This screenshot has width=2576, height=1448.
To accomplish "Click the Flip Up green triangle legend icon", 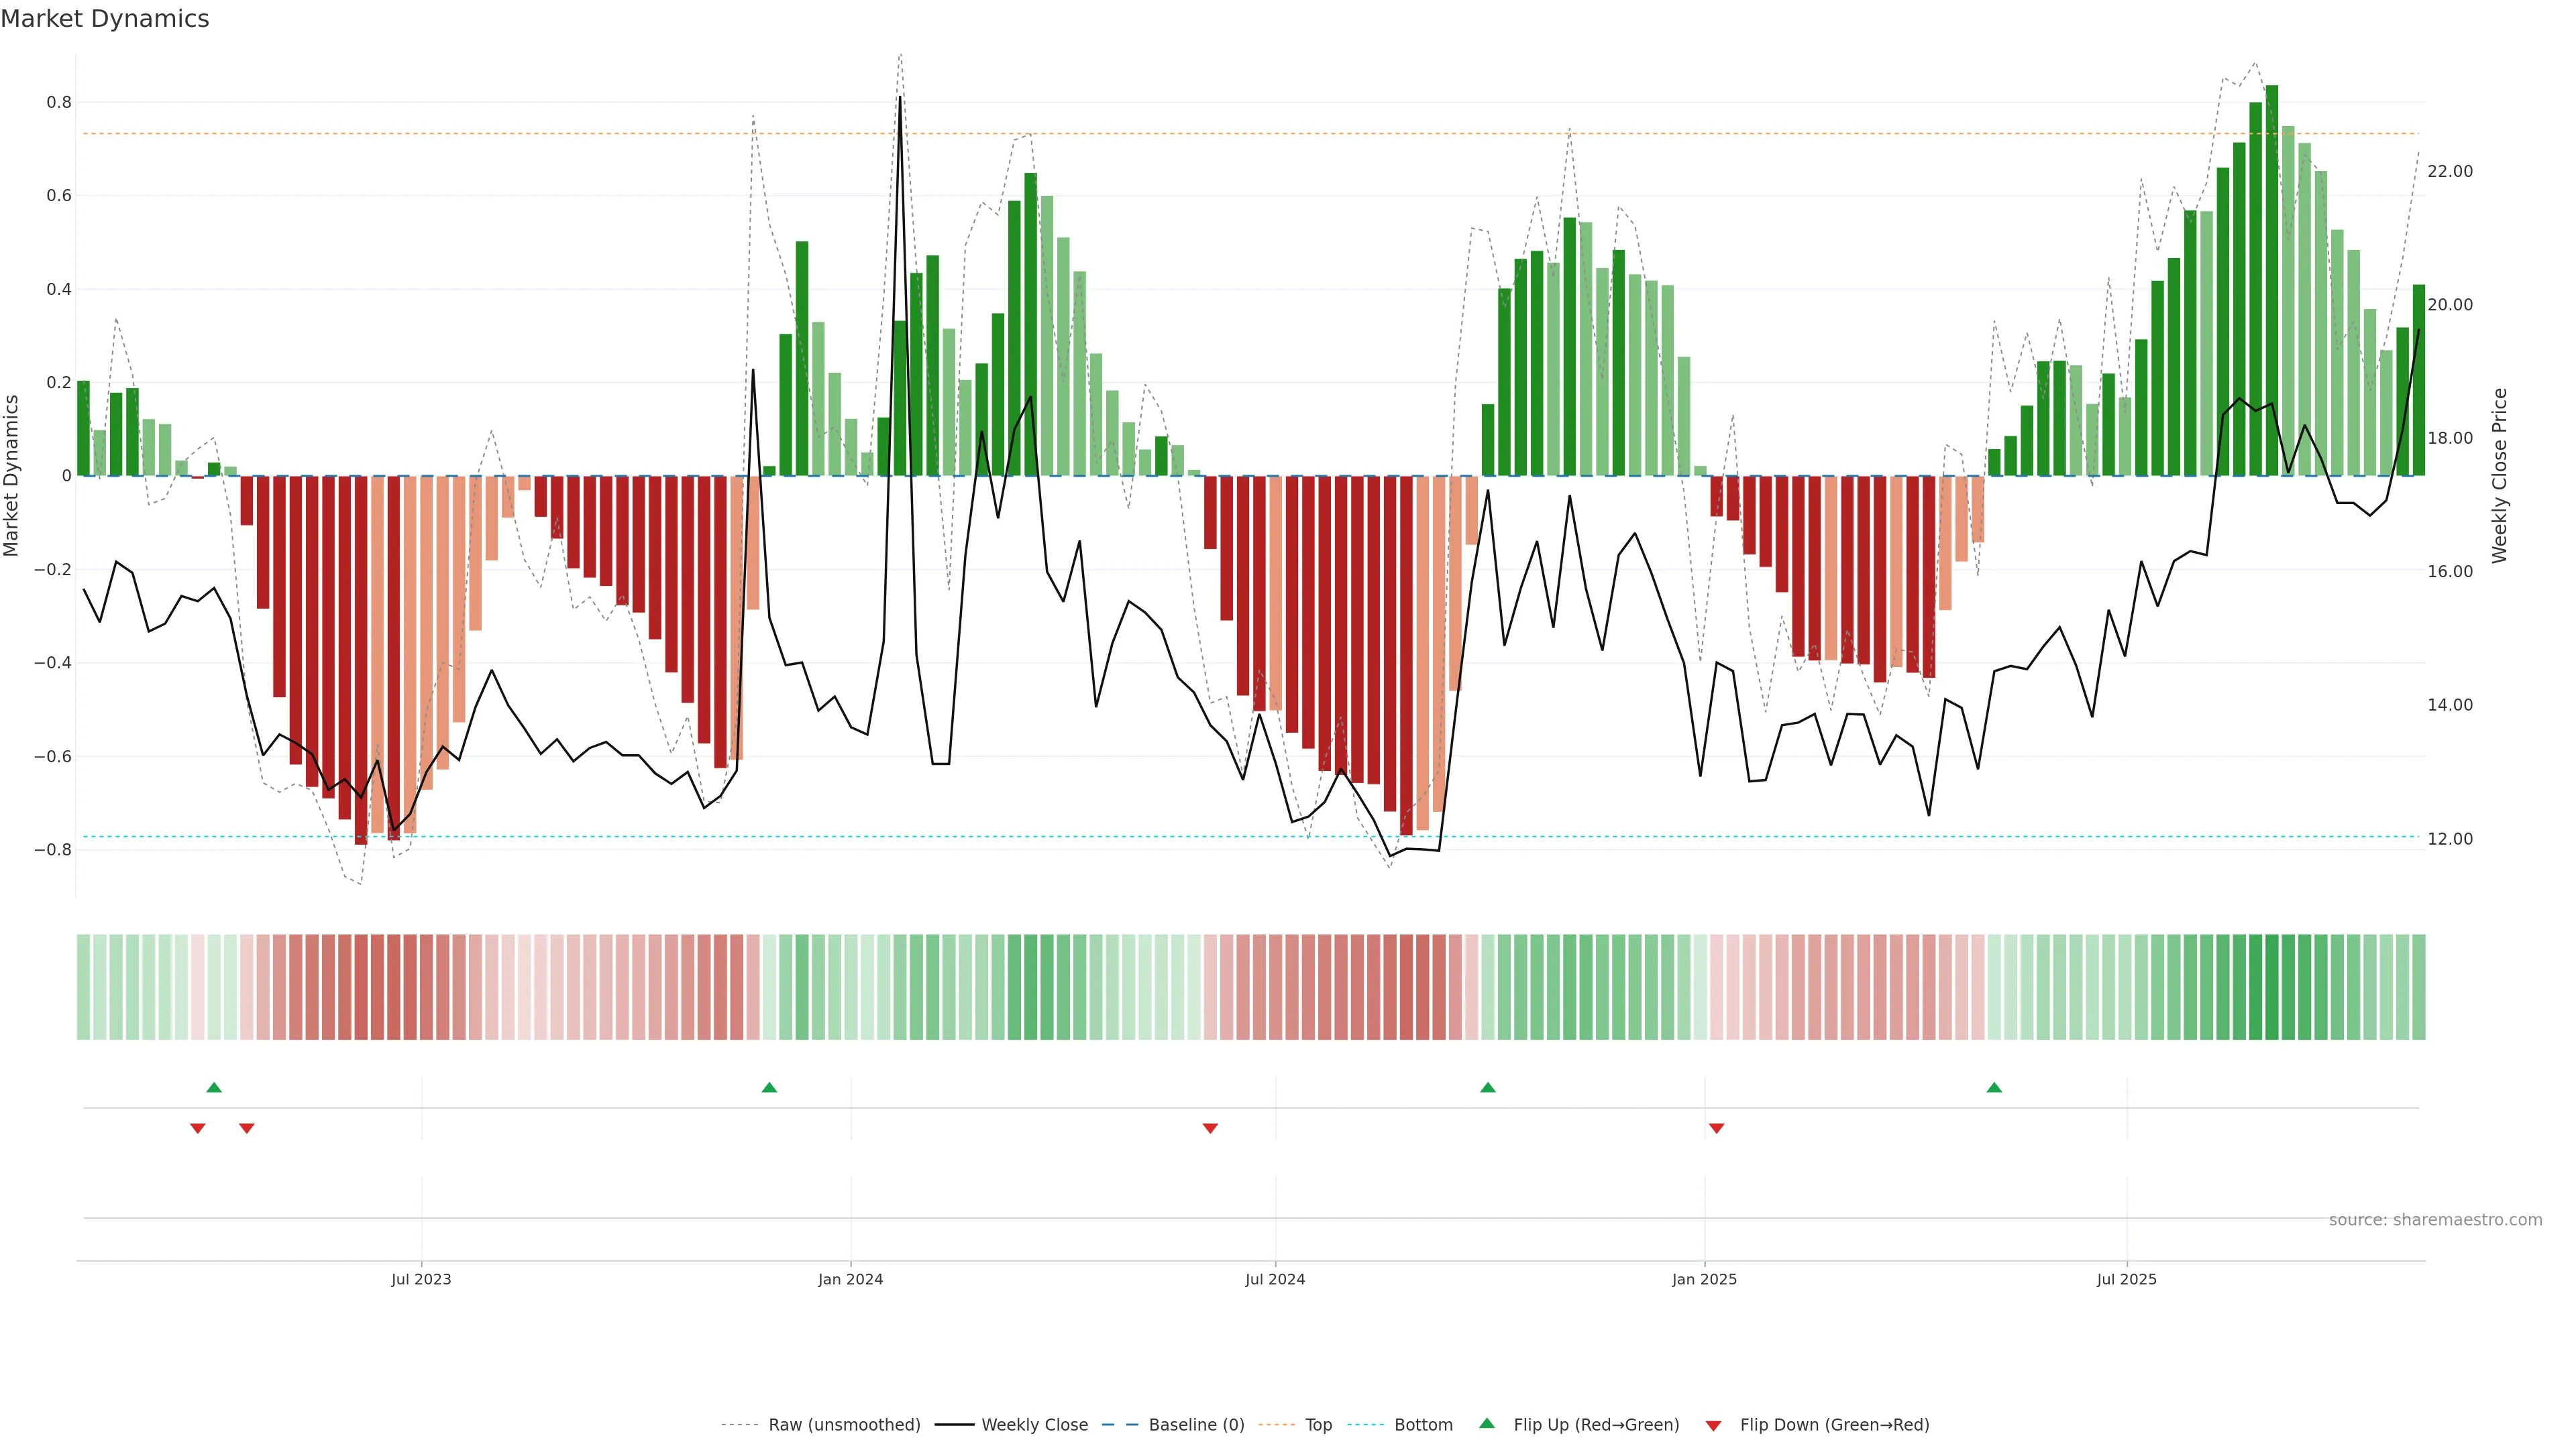I will [1486, 1423].
